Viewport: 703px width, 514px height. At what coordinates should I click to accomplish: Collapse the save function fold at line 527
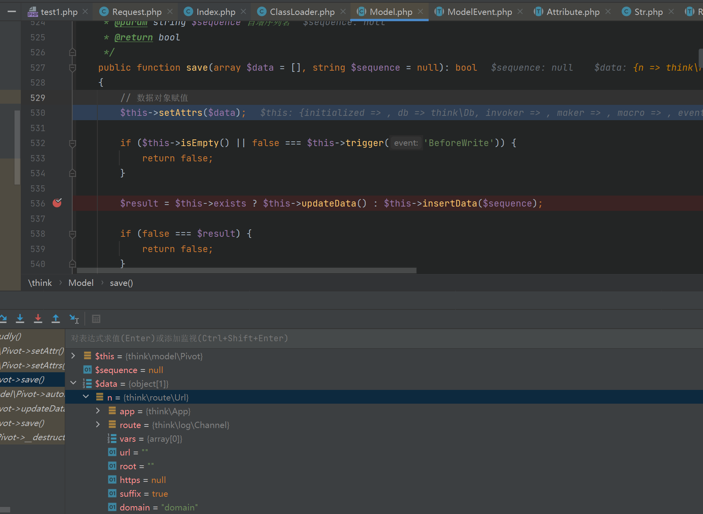tap(73, 68)
